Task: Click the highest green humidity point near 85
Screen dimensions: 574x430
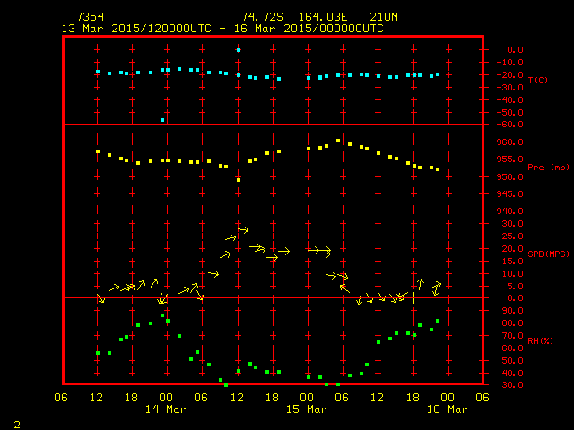Action: (x=162, y=315)
